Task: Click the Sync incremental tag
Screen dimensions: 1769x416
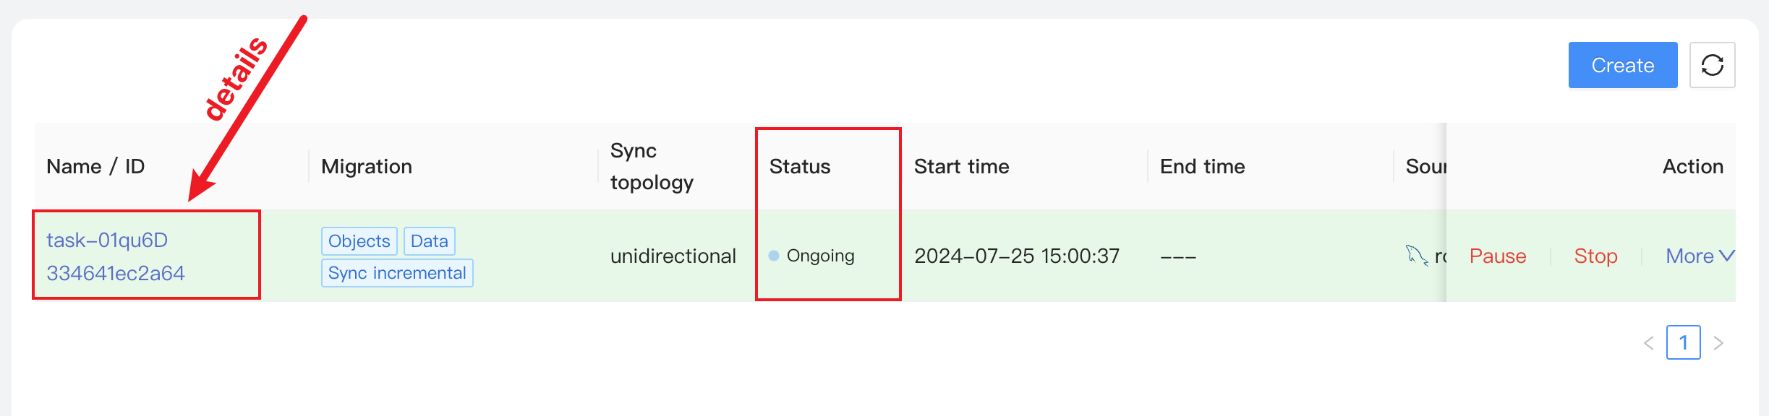Action: 397,273
